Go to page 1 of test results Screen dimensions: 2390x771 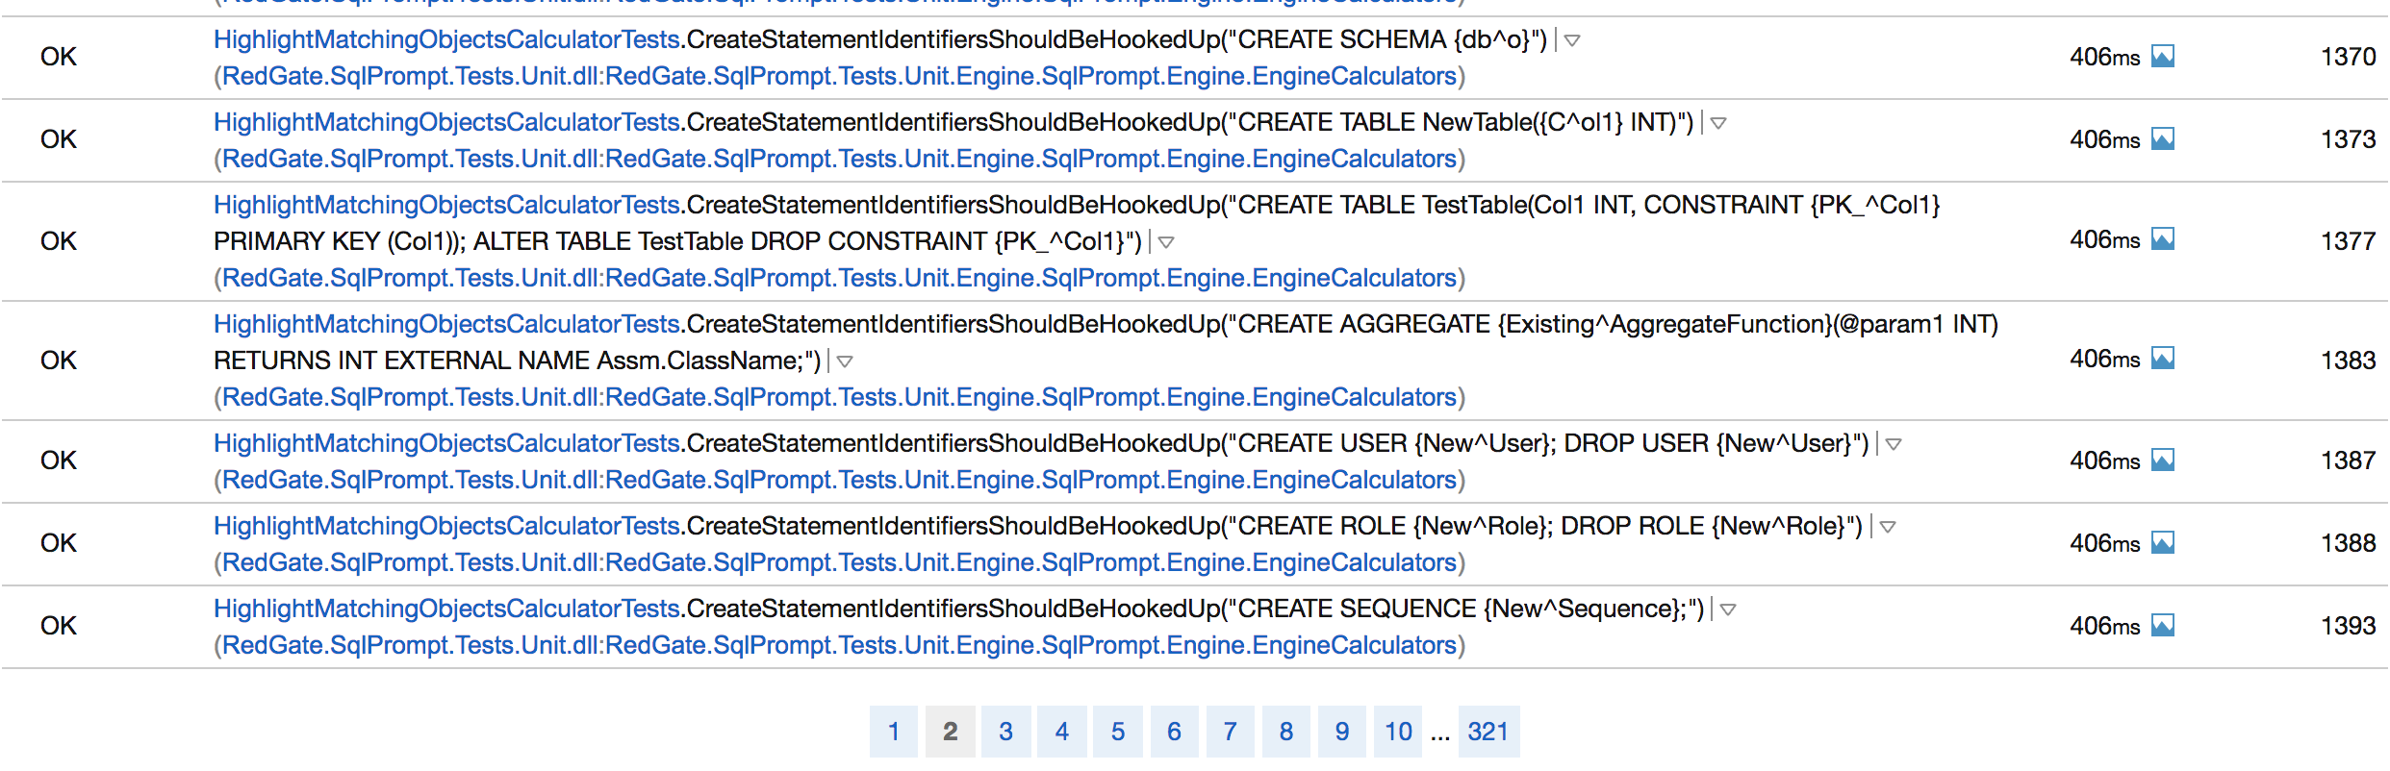pyautogui.click(x=894, y=733)
